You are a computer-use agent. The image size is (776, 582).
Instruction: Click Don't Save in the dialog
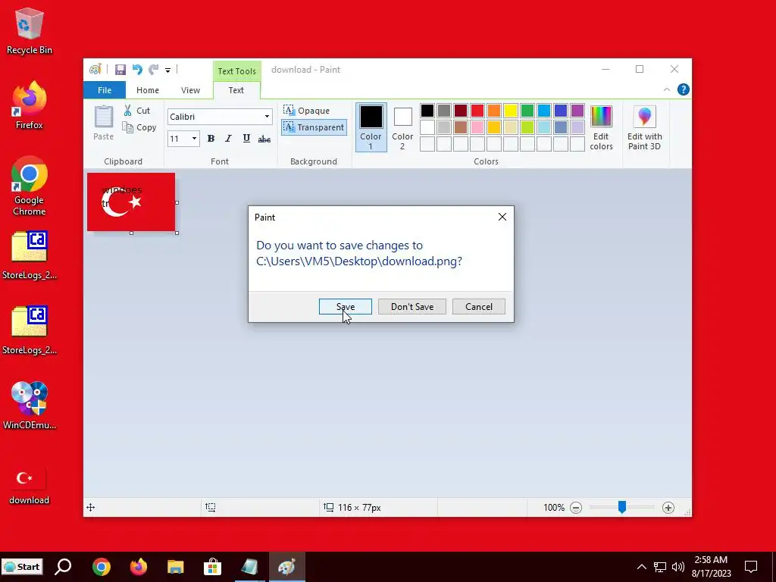point(411,306)
